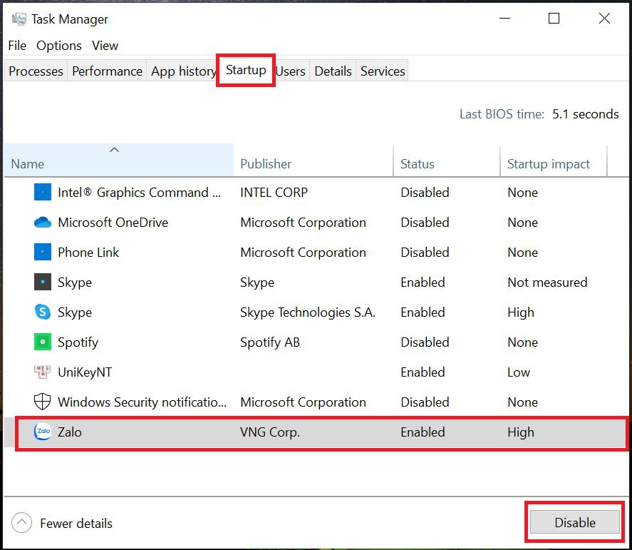Image resolution: width=632 pixels, height=550 pixels.
Task: Click the dark Skype icon with Not measured impact
Action: tap(42, 282)
